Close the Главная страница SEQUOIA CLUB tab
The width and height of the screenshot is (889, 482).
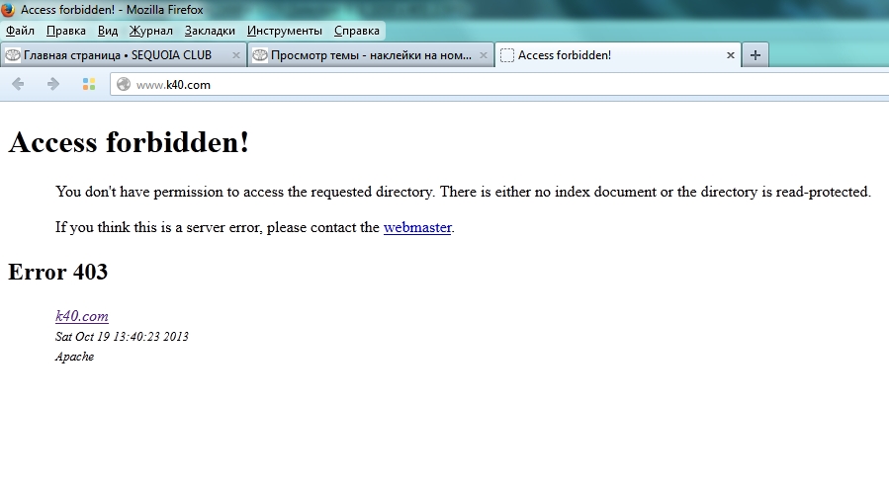pos(235,55)
